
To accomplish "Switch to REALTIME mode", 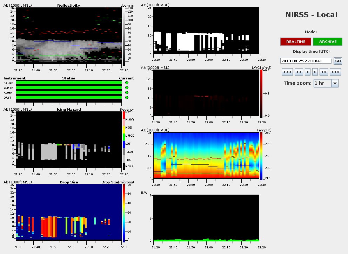I will (295, 42).
